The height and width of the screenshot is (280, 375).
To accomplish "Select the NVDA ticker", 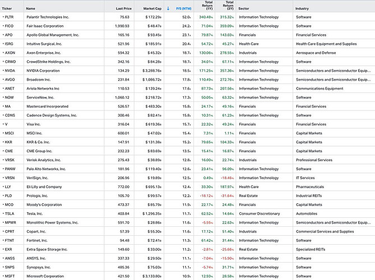I will pos(10,71).
